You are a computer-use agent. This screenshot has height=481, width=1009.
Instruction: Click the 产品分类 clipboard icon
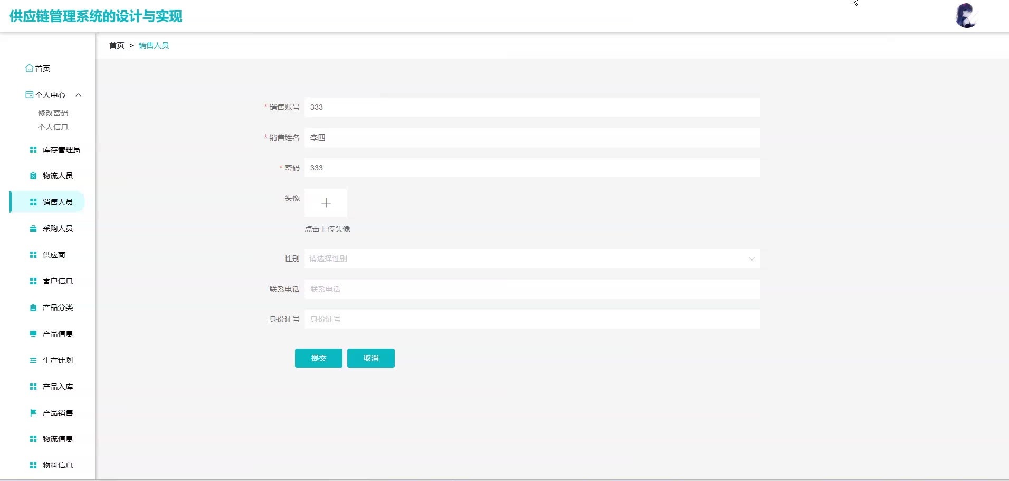click(33, 307)
